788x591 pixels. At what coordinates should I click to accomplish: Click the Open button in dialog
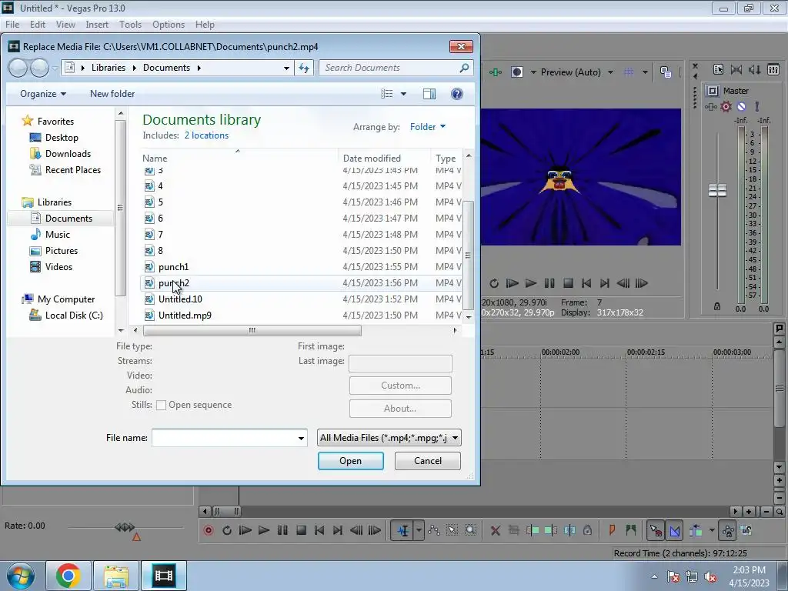[x=351, y=461]
